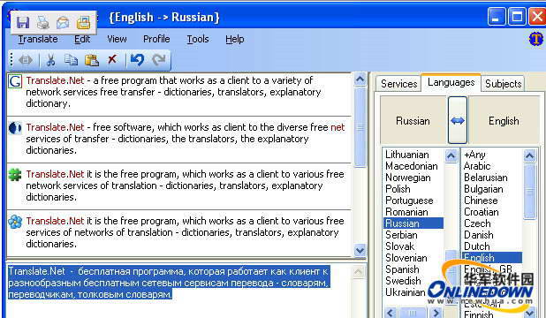The height and width of the screenshot is (318, 546).
Task: Click the round T logo icon at menu bar end
Action: coord(536,39)
